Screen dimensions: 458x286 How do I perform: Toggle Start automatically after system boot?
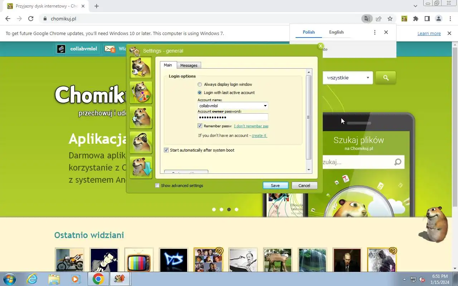pos(166,150)
